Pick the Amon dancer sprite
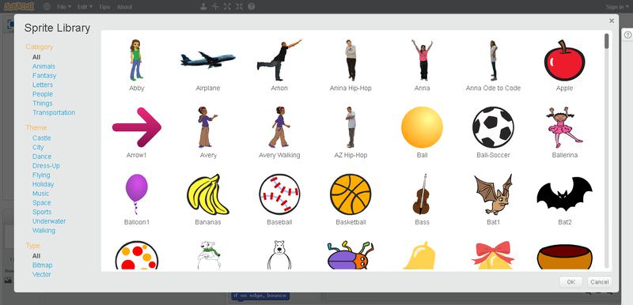 tap(279, 60)
